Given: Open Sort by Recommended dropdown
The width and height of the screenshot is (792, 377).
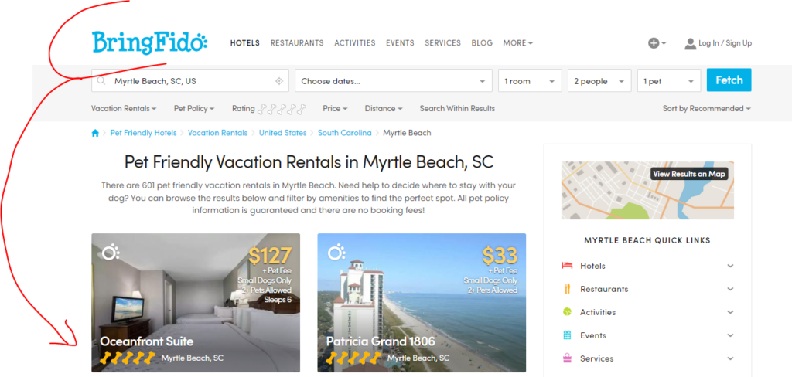Looking at the screenshot, I should coord(707,108).
